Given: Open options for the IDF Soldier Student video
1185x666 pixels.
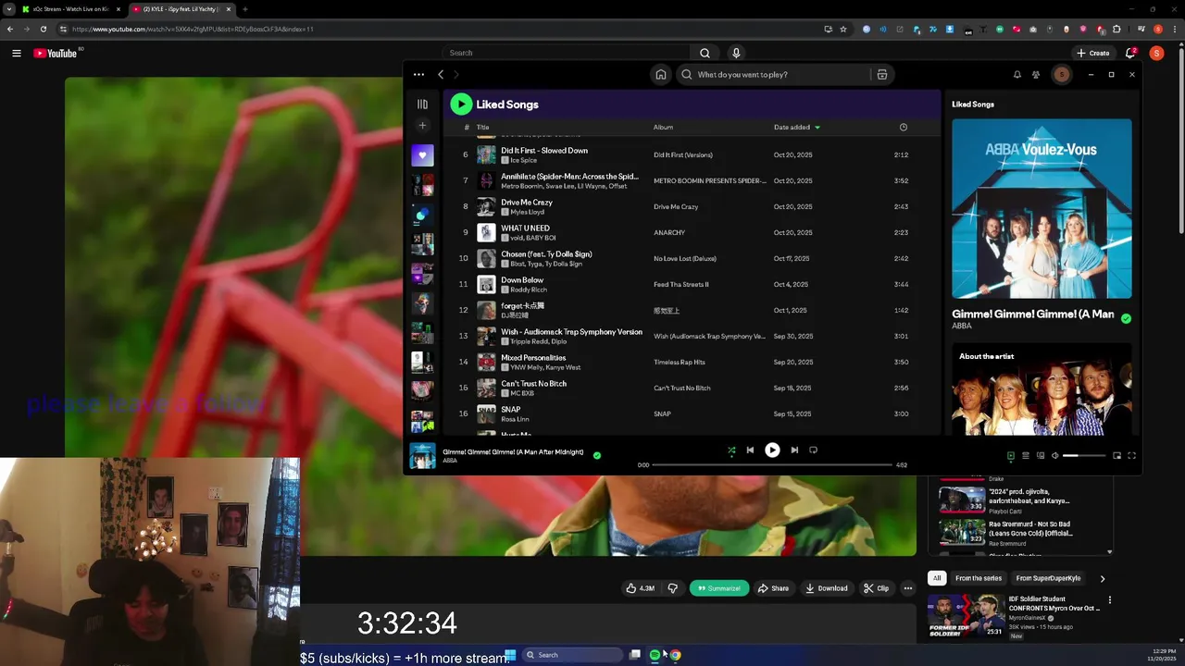Looking at the screenshot, I should click(x=1110, y=600).
